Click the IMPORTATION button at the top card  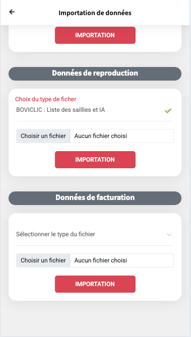point(95,35)
